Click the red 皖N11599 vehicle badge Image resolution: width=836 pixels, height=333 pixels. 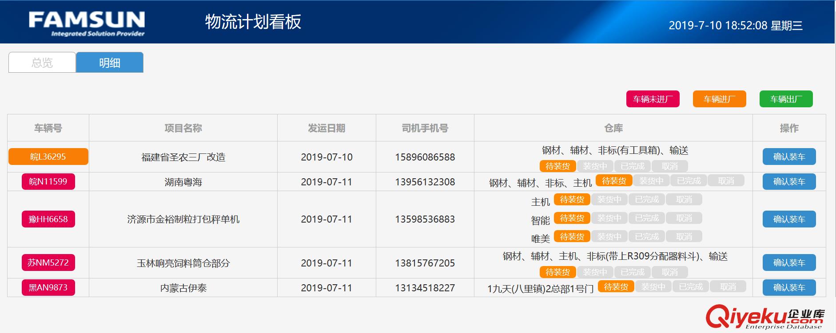pos(48,181)
